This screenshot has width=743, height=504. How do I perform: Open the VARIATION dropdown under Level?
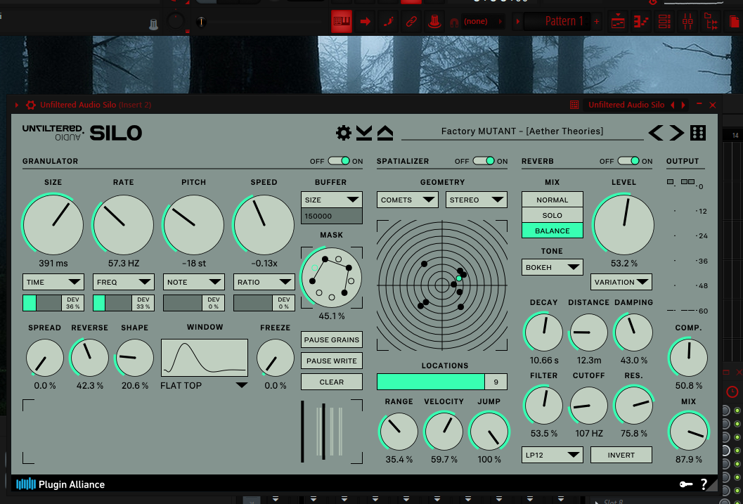621,282
